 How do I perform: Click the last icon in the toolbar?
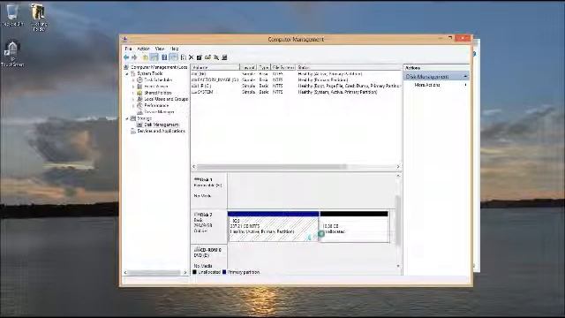[224, 57]
